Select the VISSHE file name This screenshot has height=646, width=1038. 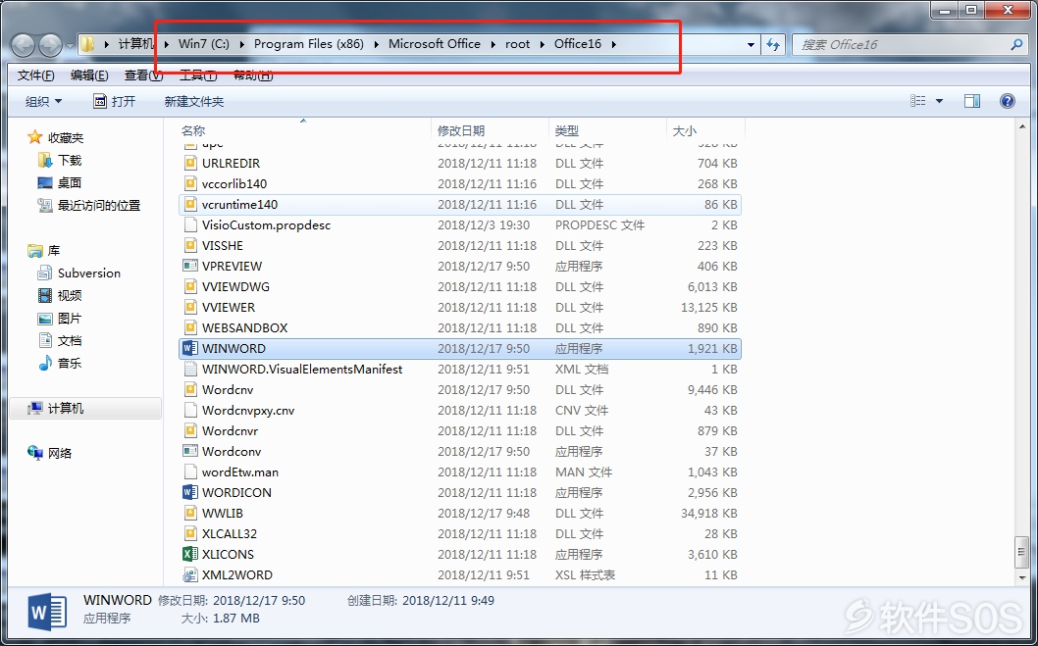click(x=223, y=245)
